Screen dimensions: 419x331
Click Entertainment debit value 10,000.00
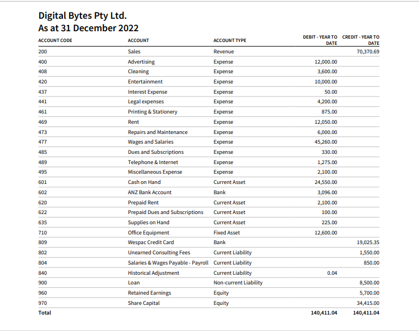(326, 82)
